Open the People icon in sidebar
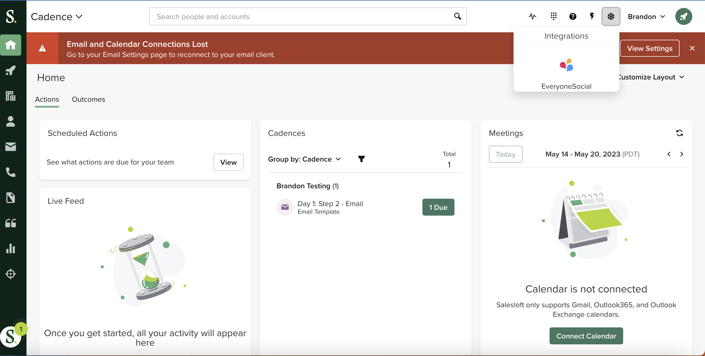 (10, 122)
